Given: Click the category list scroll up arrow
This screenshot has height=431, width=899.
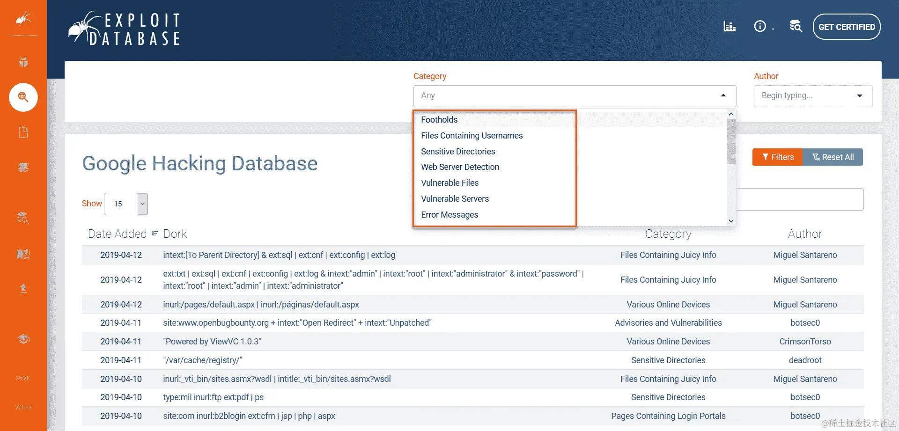Looking at the screenshot, I should coord(731,114).
